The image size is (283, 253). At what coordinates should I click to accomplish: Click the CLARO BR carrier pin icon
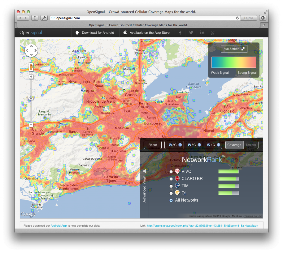point(177,179)
